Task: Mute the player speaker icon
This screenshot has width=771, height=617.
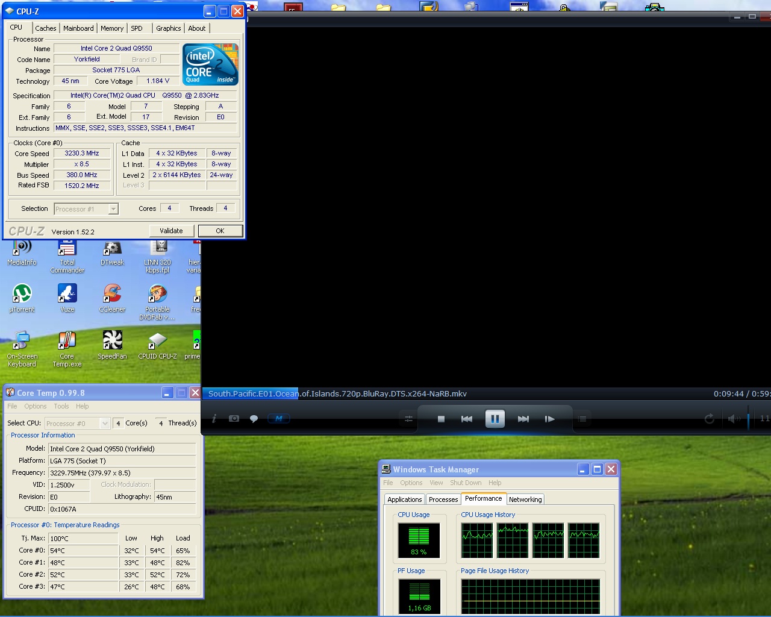Action: coord(734,419)
